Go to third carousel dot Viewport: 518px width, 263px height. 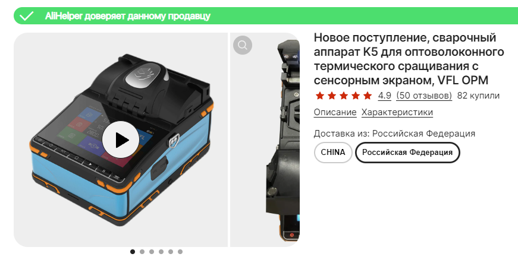(x=151, y=252)
